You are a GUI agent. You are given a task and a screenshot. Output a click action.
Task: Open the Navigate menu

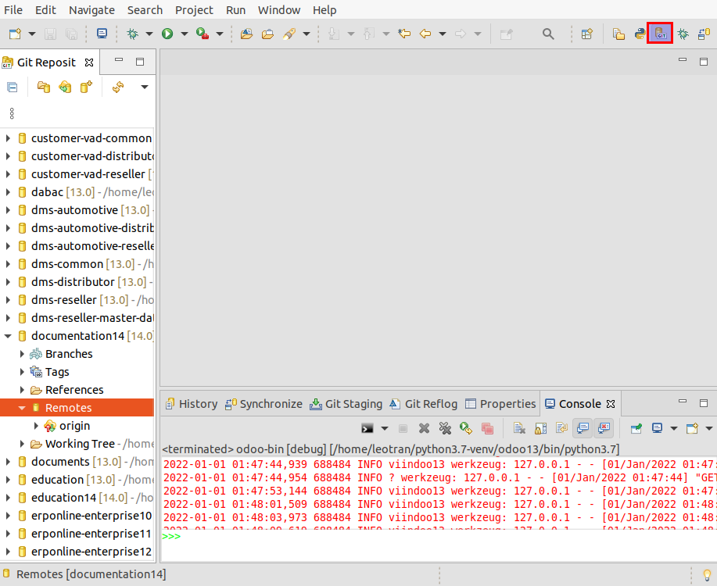pos(91,10)
